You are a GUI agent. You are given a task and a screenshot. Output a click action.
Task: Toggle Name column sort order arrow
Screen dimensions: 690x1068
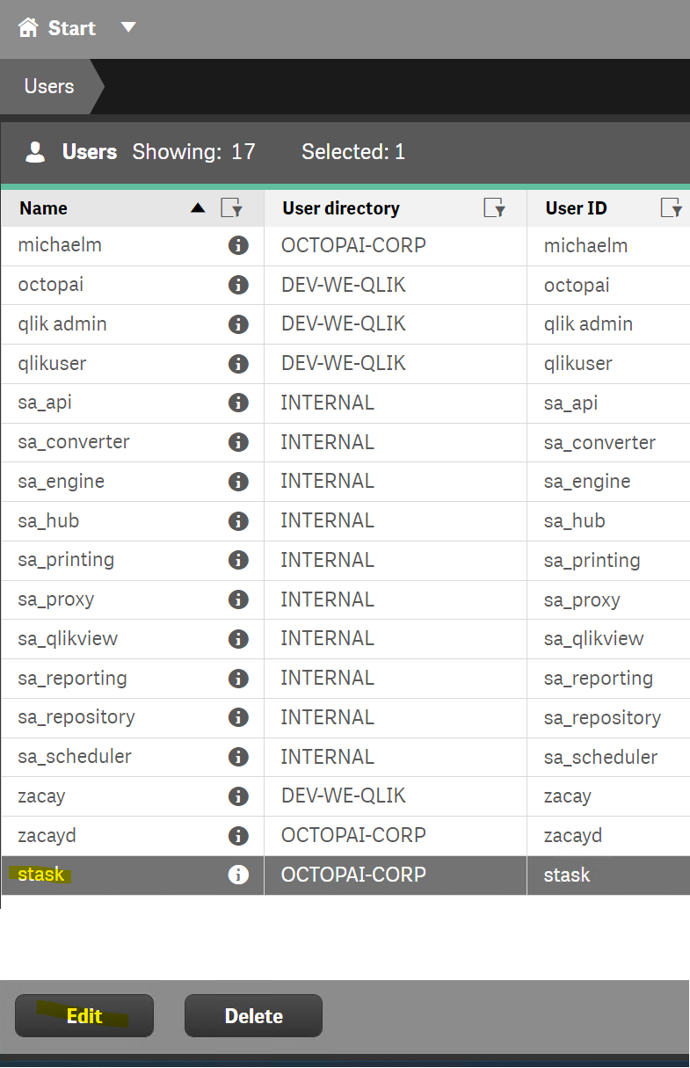point(198,208)
